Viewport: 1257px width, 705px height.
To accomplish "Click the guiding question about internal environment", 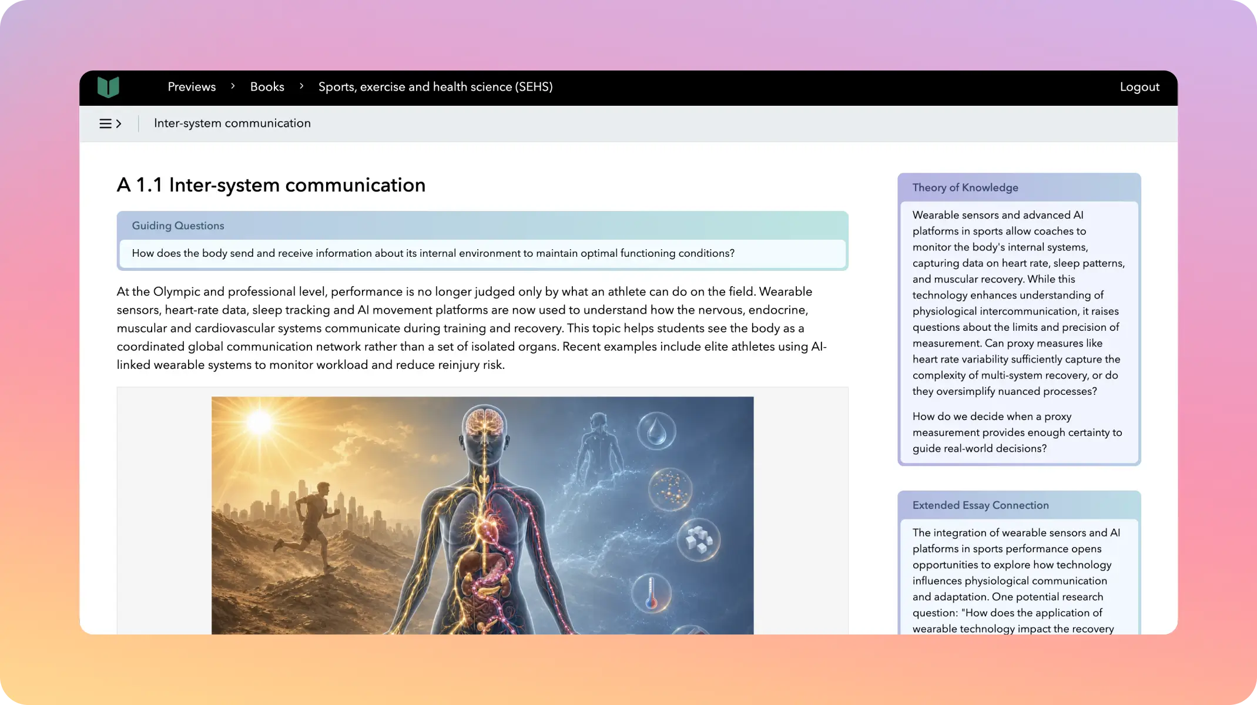I will click(433, 253).
